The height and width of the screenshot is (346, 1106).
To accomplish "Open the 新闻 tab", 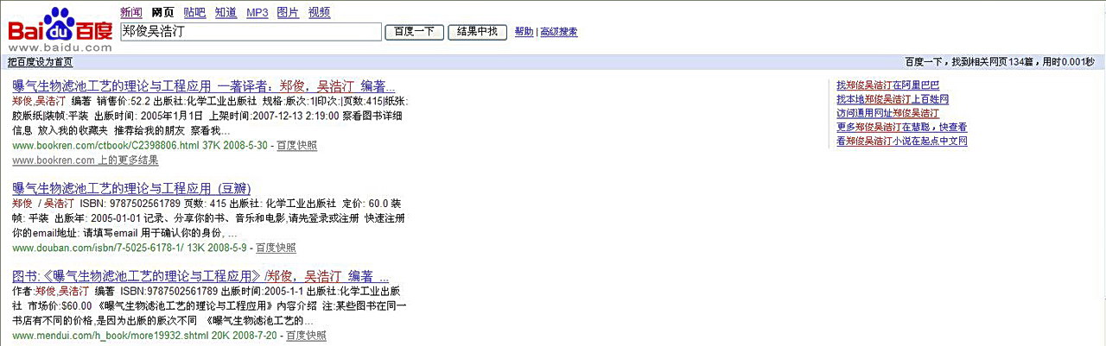I will [130, 12].
